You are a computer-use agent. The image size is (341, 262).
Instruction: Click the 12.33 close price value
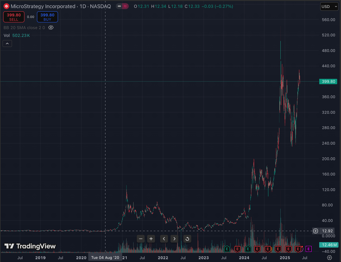click(x=194, y=6)
